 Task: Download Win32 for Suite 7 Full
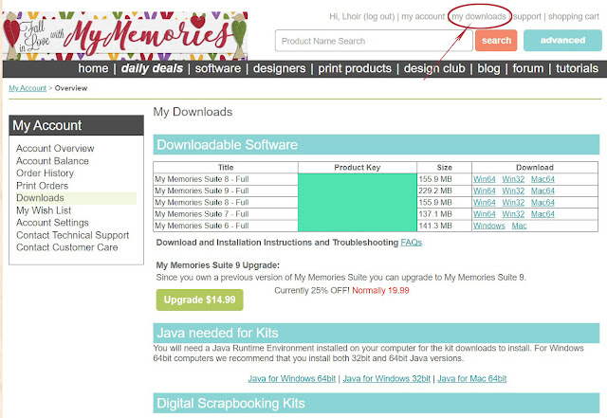click(513, 214)
